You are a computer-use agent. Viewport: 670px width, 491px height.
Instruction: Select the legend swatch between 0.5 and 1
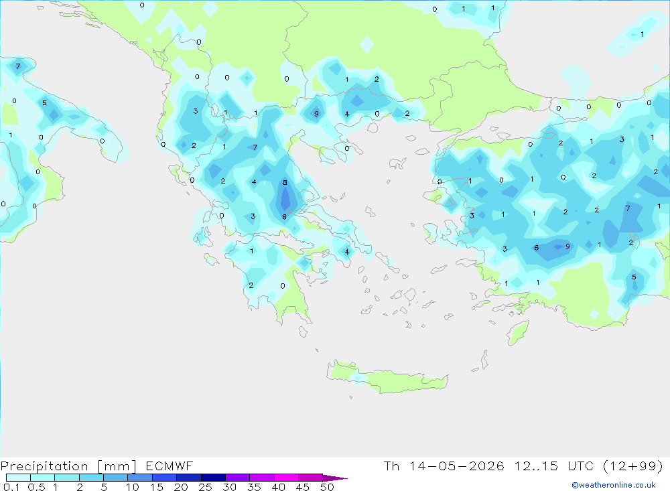(43, 478)
